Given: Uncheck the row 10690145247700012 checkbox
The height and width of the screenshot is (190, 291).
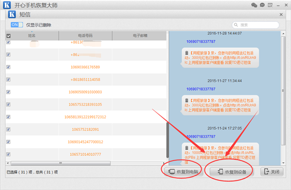Looking at the screenshot, I should click(x=8, y=142).
